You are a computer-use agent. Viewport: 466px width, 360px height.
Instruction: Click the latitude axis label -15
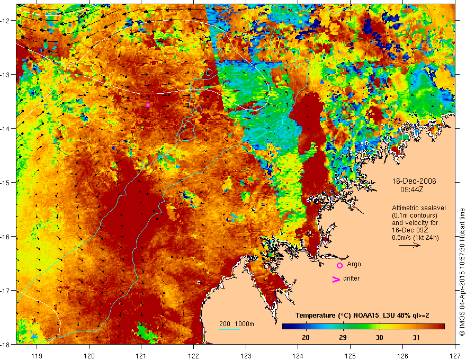(5, 182)
